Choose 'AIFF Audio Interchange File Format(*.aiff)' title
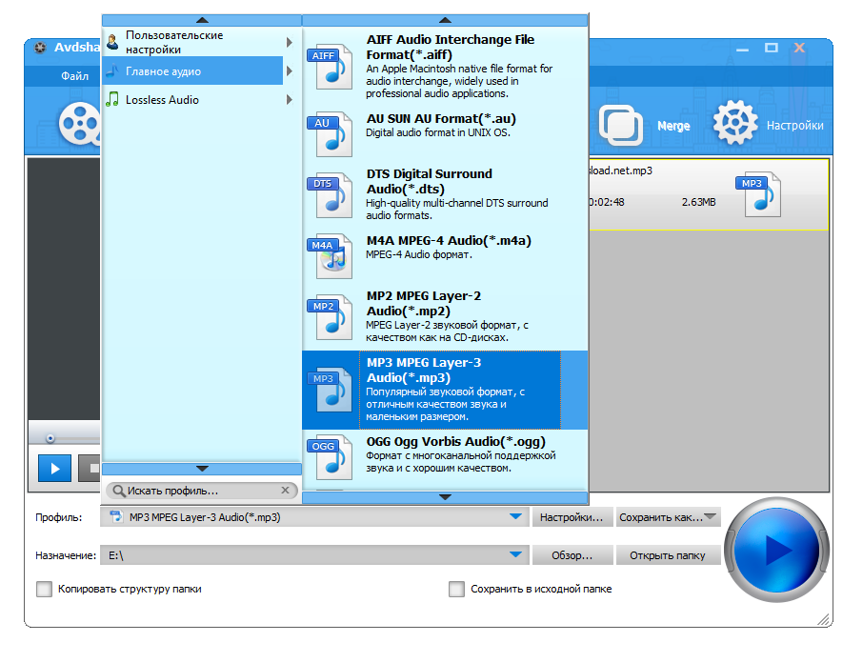This screenshot has width=863, height=663. tap(451, 48)
